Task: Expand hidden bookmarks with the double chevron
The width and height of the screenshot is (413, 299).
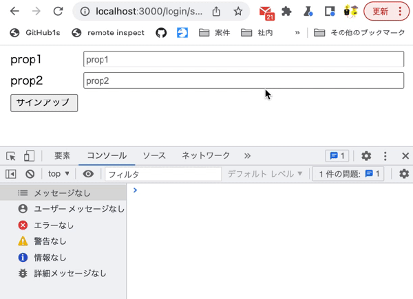Action: click(x=297, y=32)
